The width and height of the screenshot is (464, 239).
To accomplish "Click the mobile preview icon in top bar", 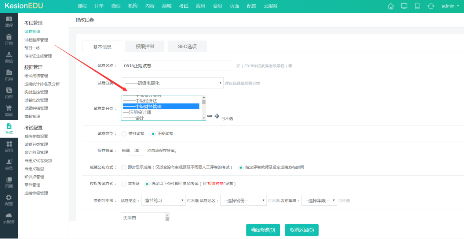I will pos(417,6).
